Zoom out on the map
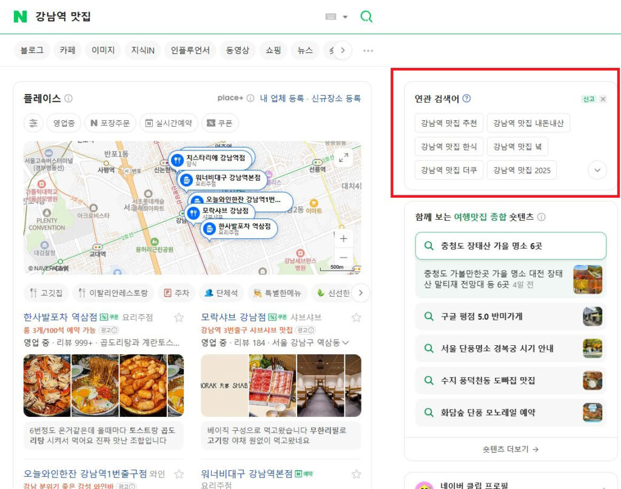 pos(343,258)
